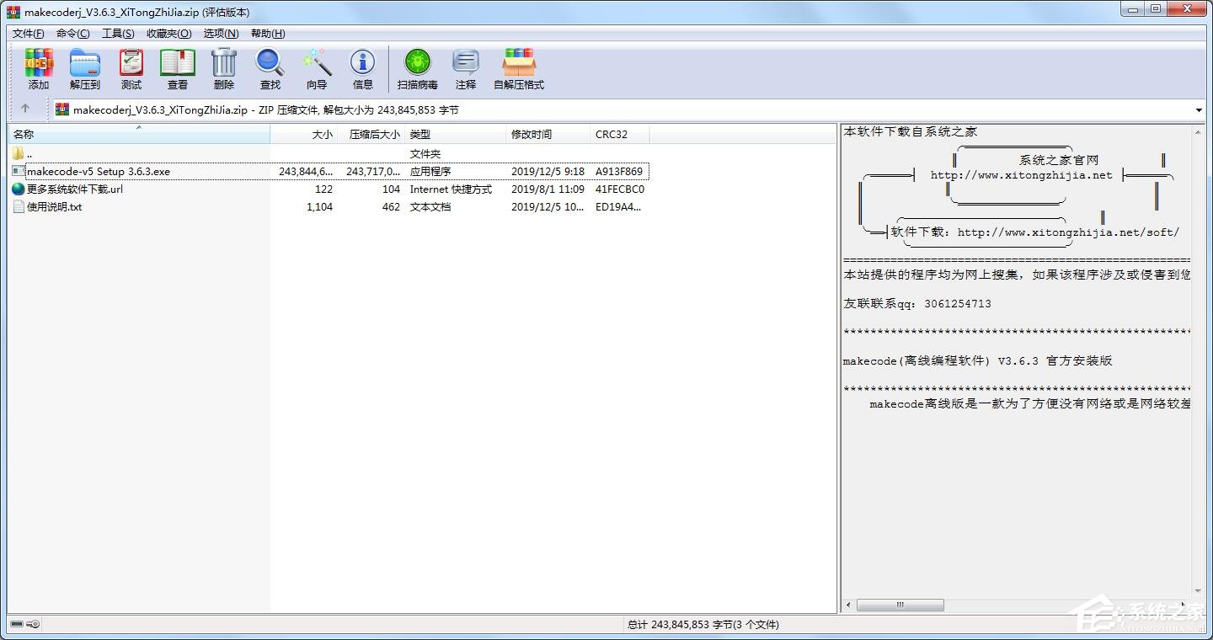Click the drive/key status bar icon
Viewport: 1213px width, 640px height.
25,624
